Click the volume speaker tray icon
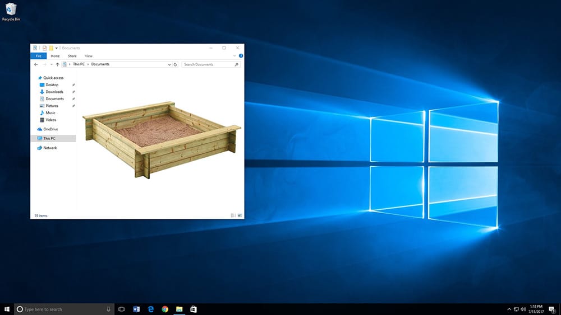Screen dimensions: 561x315 pyautogui.click(x=523, y=309)
